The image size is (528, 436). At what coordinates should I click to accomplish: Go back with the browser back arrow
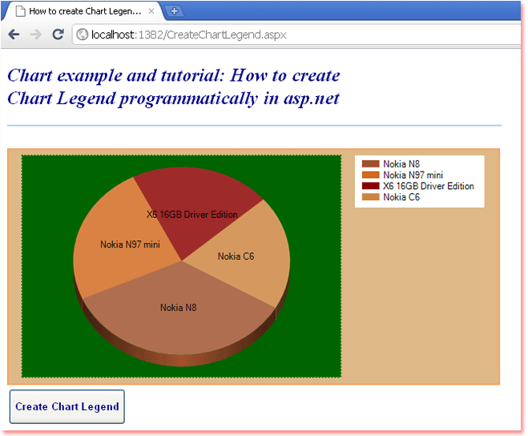(x=14, y=34)
